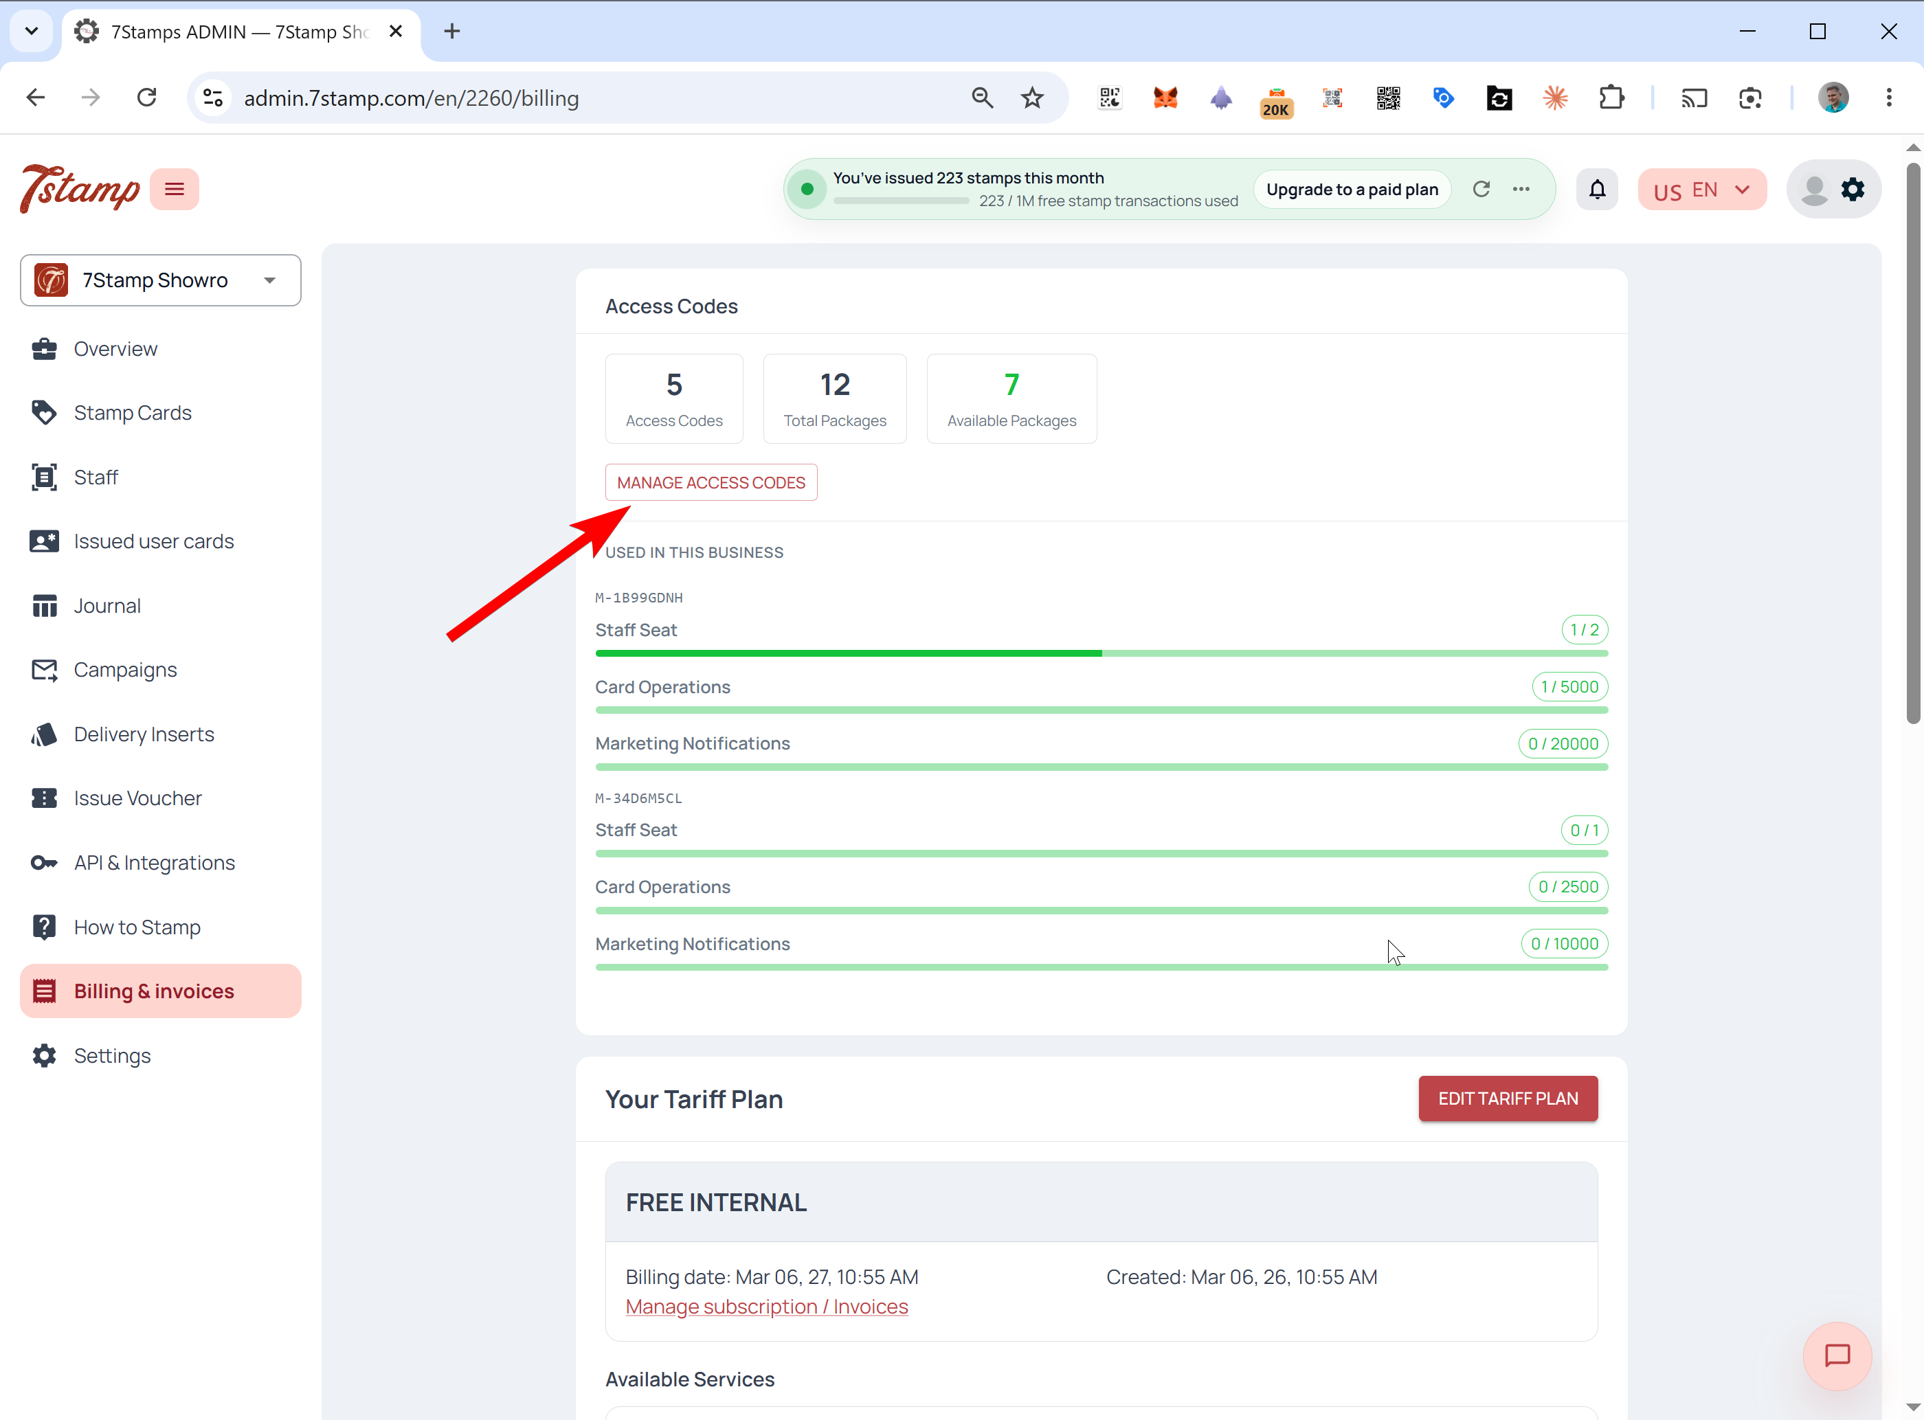Click the browser forward arrow
This screenshot has height=1420, width=1924.
click(90, 98)
